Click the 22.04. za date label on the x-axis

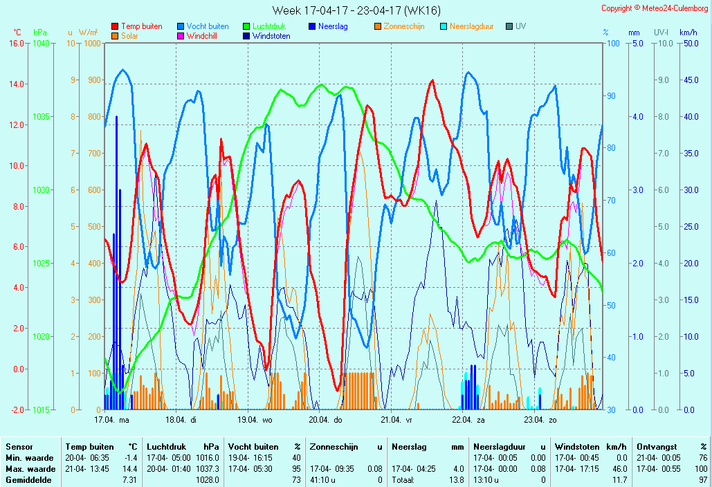(468, 419)
